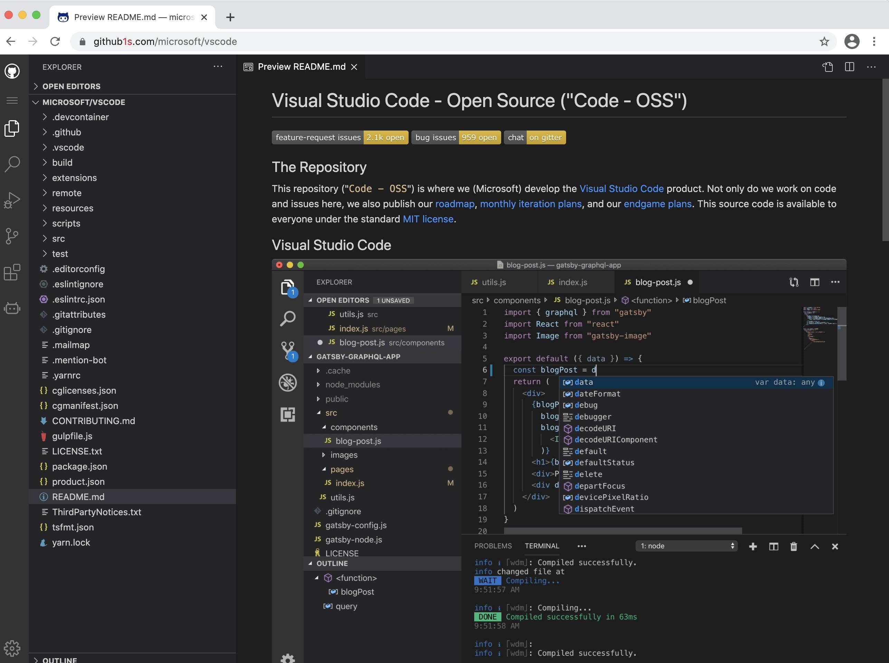Open the Source Control view

pos(12,236)
